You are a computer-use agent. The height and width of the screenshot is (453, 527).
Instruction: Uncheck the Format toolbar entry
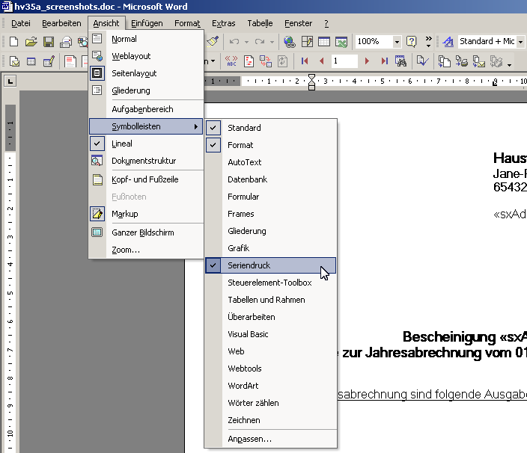coord(270,145)
